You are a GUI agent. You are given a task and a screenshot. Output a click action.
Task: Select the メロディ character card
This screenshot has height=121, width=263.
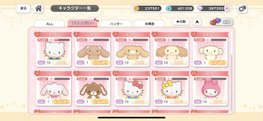pyautogui.click(x=210, y=89)
